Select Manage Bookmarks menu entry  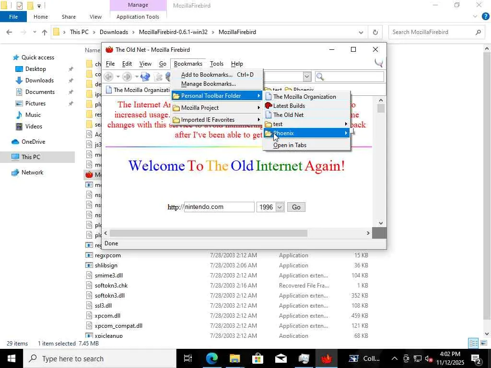(x=217, y=84)
